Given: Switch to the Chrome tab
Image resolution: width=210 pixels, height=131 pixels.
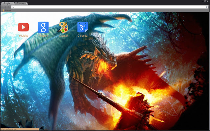Looking at the screenshot, I should point(21,3).
